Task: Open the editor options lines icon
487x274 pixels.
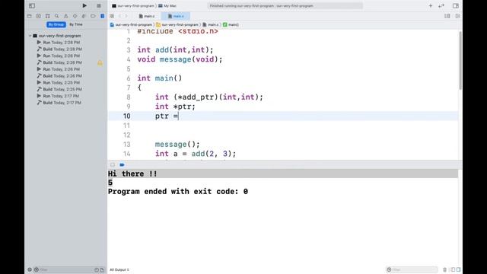Action: pyautogui.click(x=447, y=16)
